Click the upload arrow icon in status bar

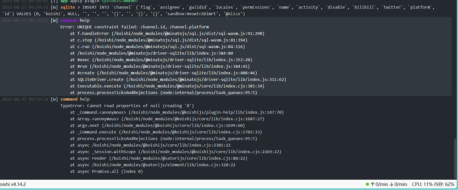tap(373, 185)
